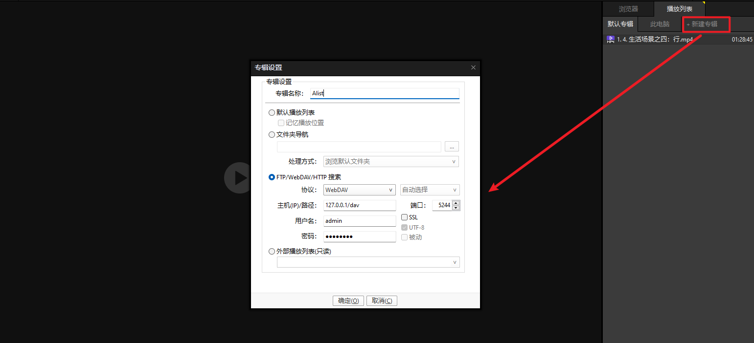
Task: Toggle the 记忆播放位置 checkbox
Action: pyautogui.click(x=281, y=123)
